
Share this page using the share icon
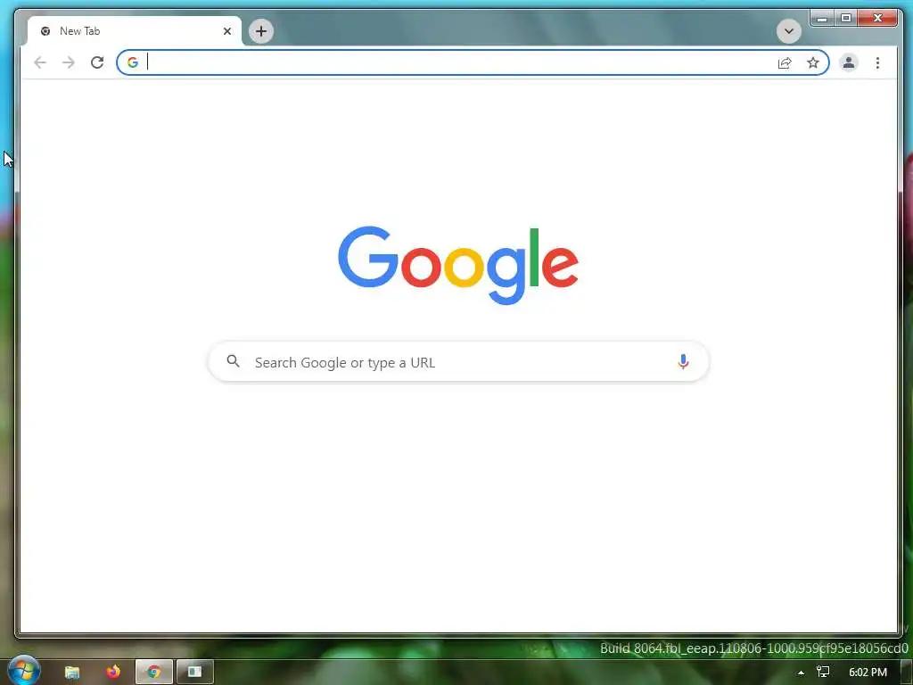pos(785,62)
